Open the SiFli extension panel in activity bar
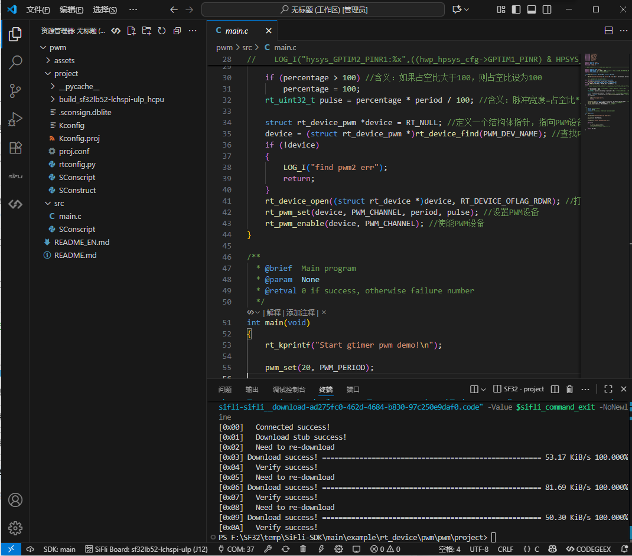 [15, 176]
